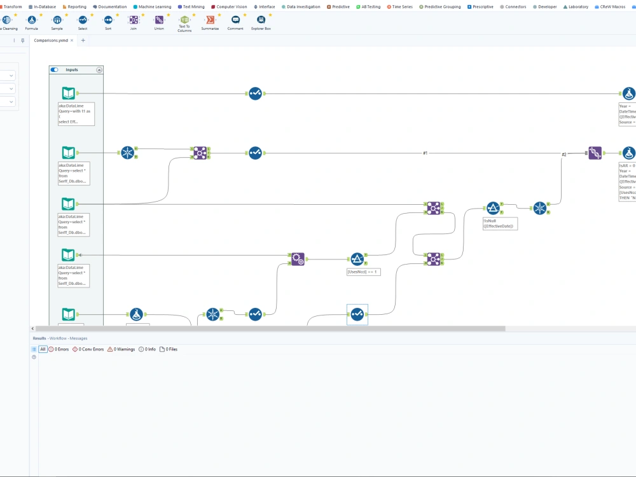The width and height of the screenshot is (636, 477).
Task: Toggle the 0 Errors results filter
Action: point(61,349)
